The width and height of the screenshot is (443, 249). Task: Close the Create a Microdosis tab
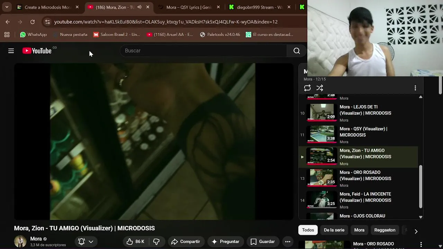[77, 7]
